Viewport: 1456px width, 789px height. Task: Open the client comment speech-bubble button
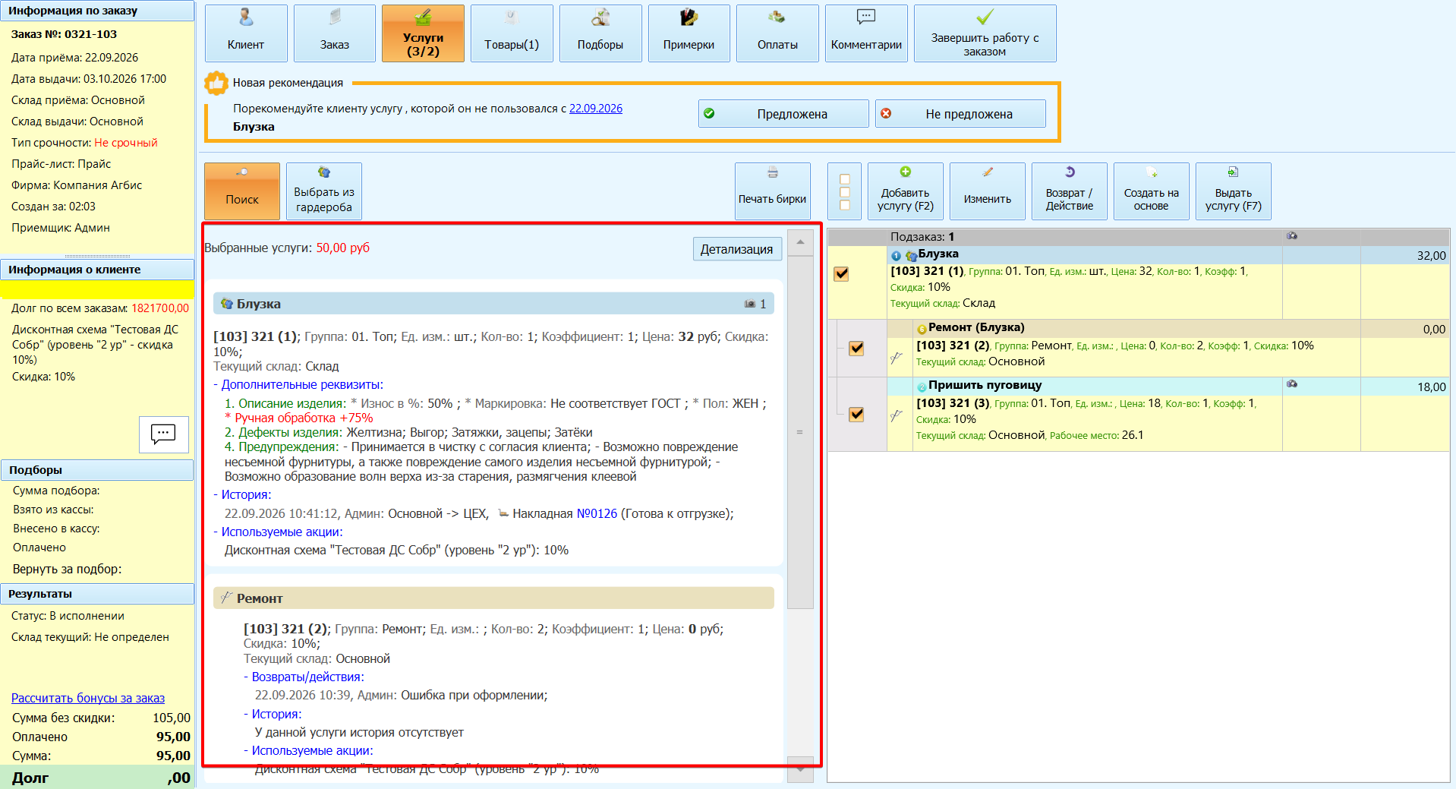tap(163, 434)
